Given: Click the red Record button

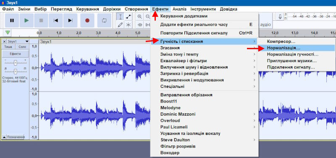Looking at the screenshot, I should click(87, 20).
